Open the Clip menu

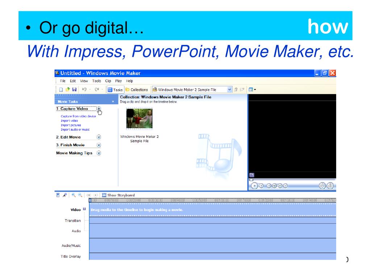(108, 81)
